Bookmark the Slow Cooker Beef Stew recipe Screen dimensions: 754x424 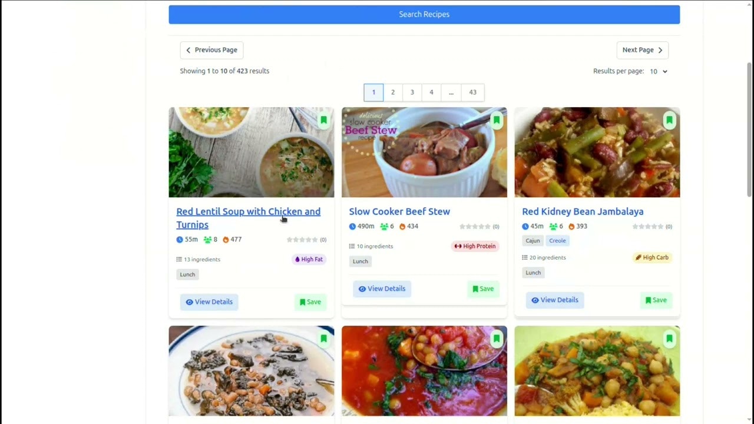point(497,120)
